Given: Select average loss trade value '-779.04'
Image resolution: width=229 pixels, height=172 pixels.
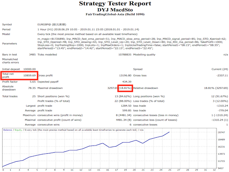Looking at the screenshot, I should tap(223, 110).
